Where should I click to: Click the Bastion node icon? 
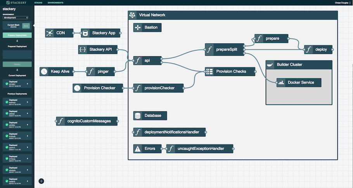tap(138, 28)
